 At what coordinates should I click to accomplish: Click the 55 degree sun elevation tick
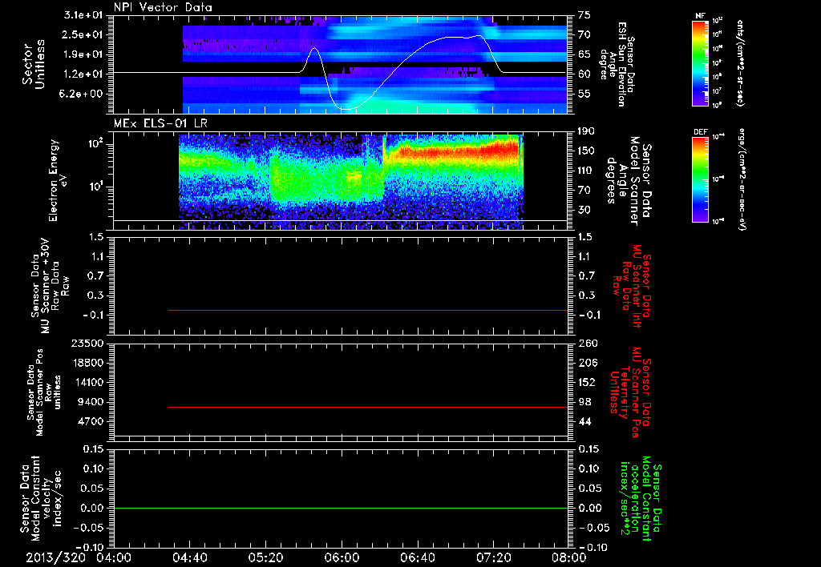[584, 94]
